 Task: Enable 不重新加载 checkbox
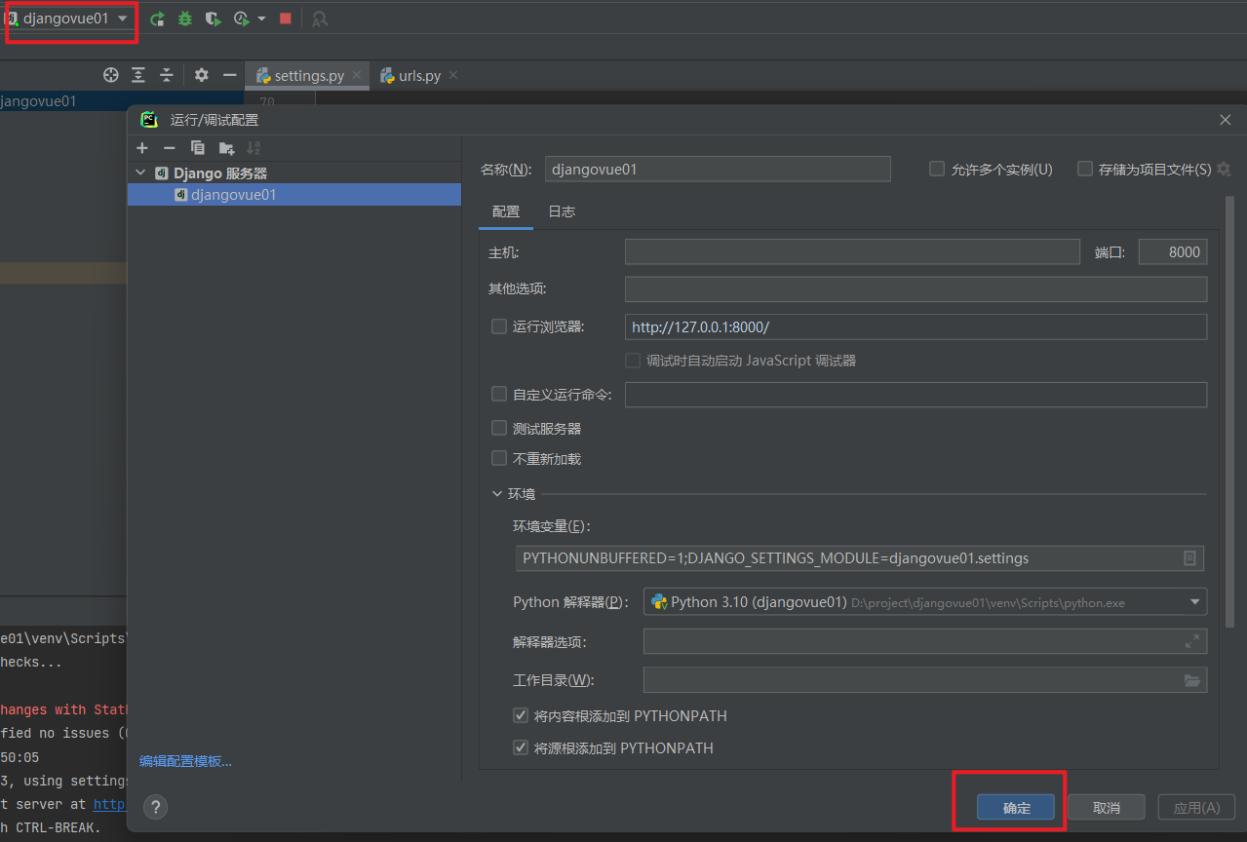coord(499,458)
